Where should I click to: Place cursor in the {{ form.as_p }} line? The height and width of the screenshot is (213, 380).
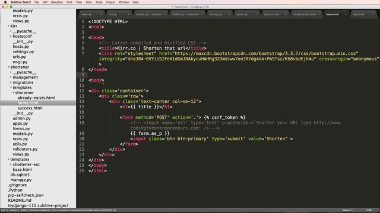[x=150, y=133]
